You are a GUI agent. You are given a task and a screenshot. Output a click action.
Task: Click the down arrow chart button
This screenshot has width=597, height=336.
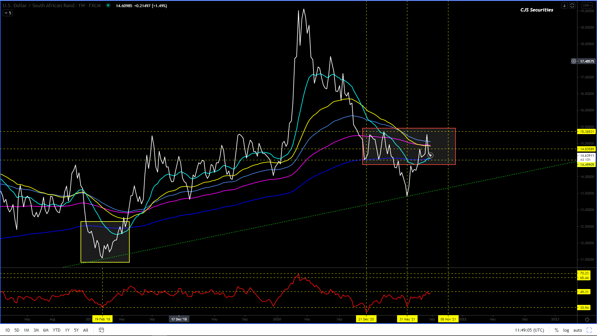coord(564,6)
